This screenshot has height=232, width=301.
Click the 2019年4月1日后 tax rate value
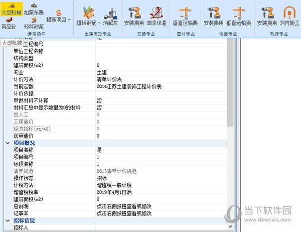coord(114,192)
